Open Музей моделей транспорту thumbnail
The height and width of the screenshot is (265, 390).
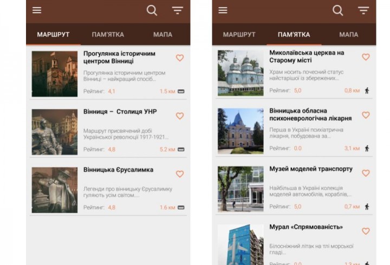point(240,189)
